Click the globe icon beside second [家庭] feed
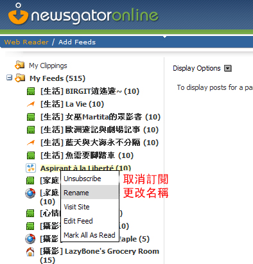The height and width of the screenshot is (264, 253). pyautogui.click(x=30, y=193)
